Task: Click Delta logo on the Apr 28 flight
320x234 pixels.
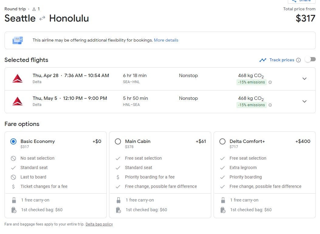Action: pos(18,79)
